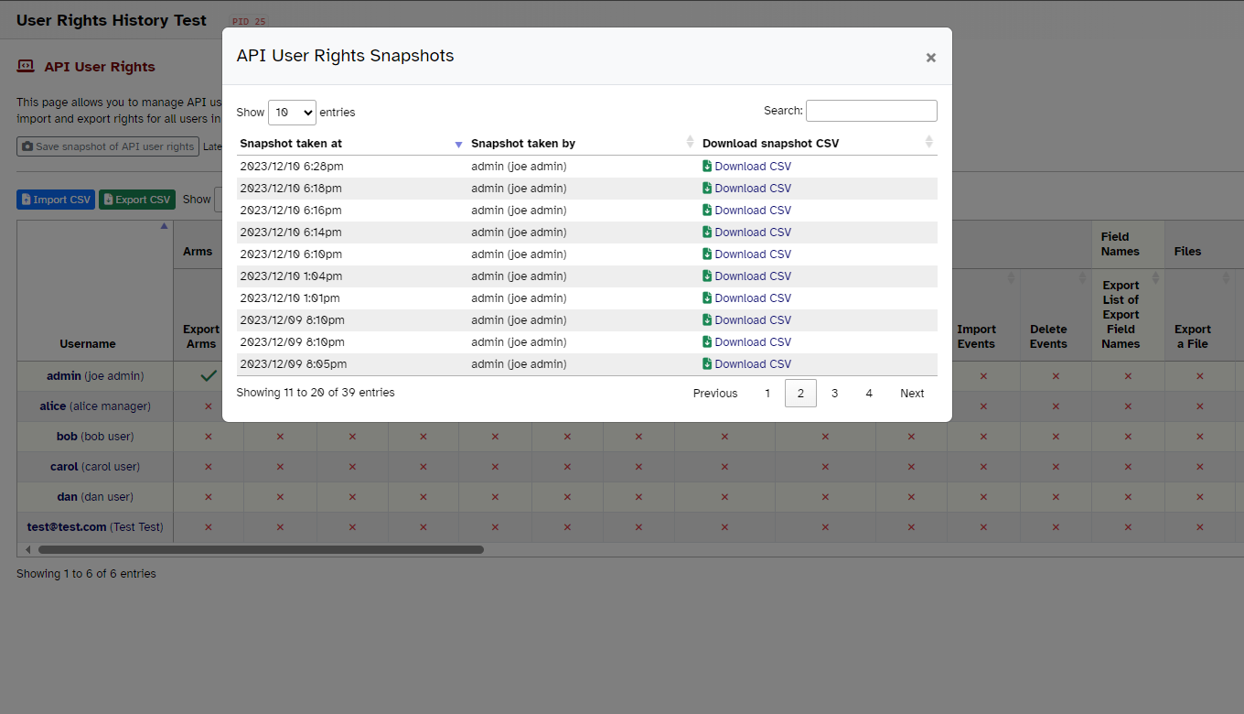
Task: Click the Export a File column header
Action: click(x=1199, y=315)
